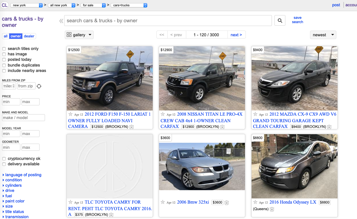
Task: Click the gallery grid view icon
Action: click(x=69, y=35)
